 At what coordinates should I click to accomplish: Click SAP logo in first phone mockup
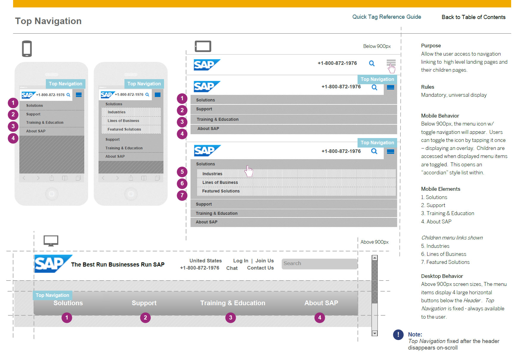(29, 95)
